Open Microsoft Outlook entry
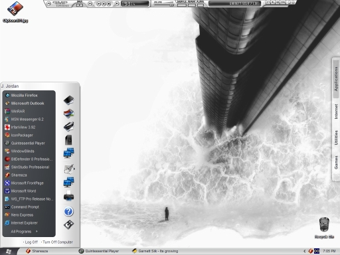Viewport: 340px width, 255px height. coord(27,104)
